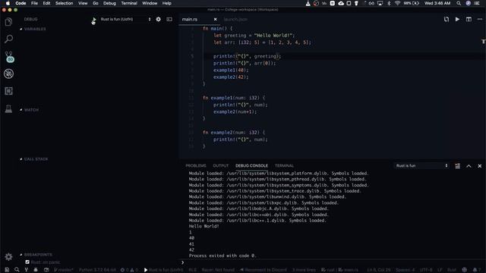Open the Test beaker view
The height and width of the screenshot is (273, 486).
[x=8, y=108]
